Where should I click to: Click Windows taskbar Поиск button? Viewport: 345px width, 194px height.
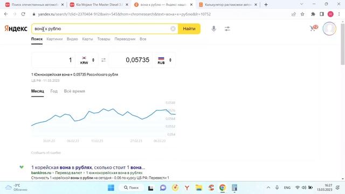[x=132, y=188]
